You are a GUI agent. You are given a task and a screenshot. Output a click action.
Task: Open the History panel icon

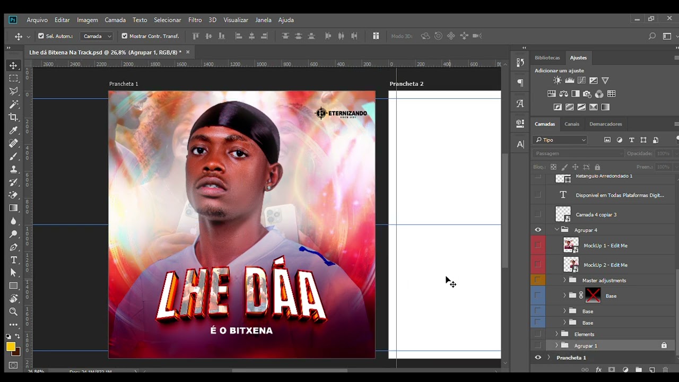click(x=520, y=63)
